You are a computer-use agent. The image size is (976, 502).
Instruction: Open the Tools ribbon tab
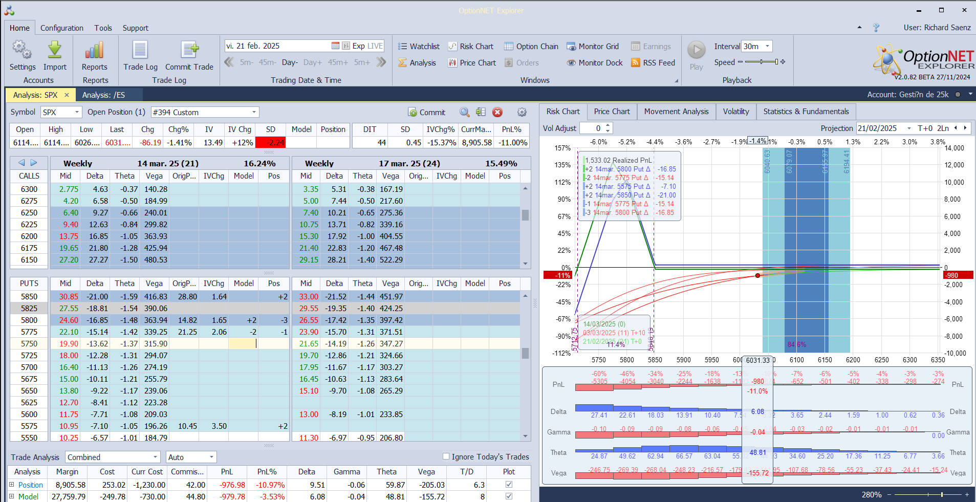(x=103, y=28)
